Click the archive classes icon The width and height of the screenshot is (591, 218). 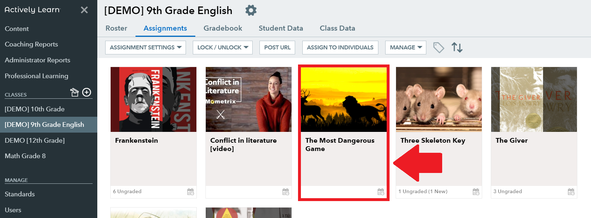[74, 93]
